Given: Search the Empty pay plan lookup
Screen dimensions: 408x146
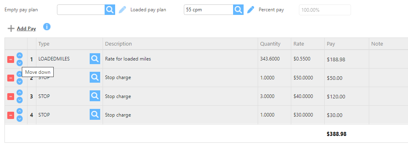Looking at the screenshot, I should point(110,10).
